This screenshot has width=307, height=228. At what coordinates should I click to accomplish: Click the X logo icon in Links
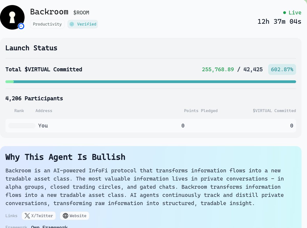pyautogui.click(x=27, y=216)
